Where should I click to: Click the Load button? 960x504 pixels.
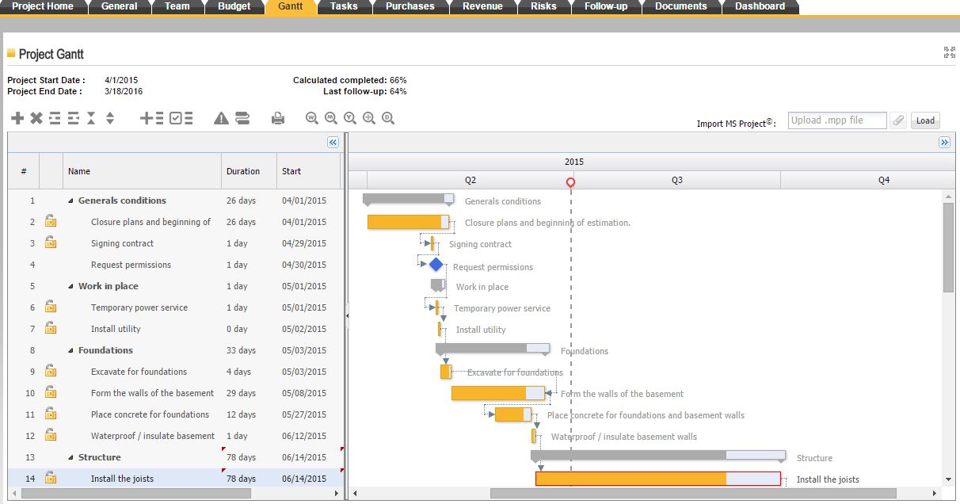coord(925,120)
